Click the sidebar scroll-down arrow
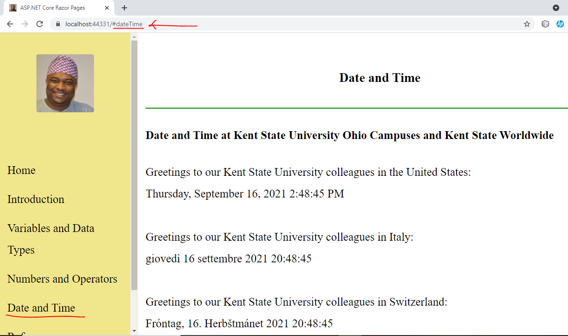Image resolution: width=568 pixels, height=336 pixels. tap(134, 330)
